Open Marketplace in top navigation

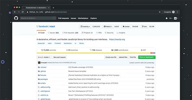[x=83, y=18]
